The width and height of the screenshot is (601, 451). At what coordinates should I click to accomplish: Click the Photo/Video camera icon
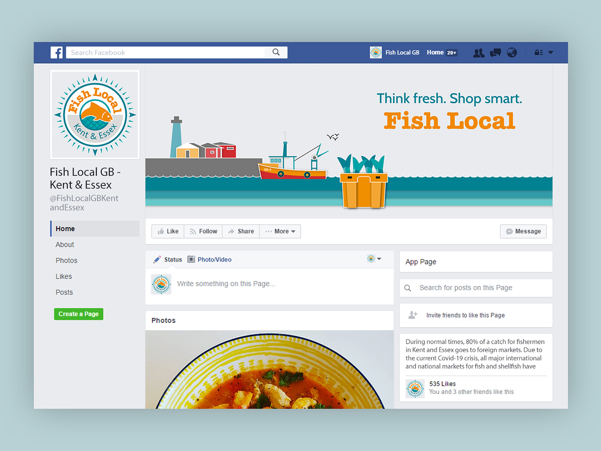(191, 259)
